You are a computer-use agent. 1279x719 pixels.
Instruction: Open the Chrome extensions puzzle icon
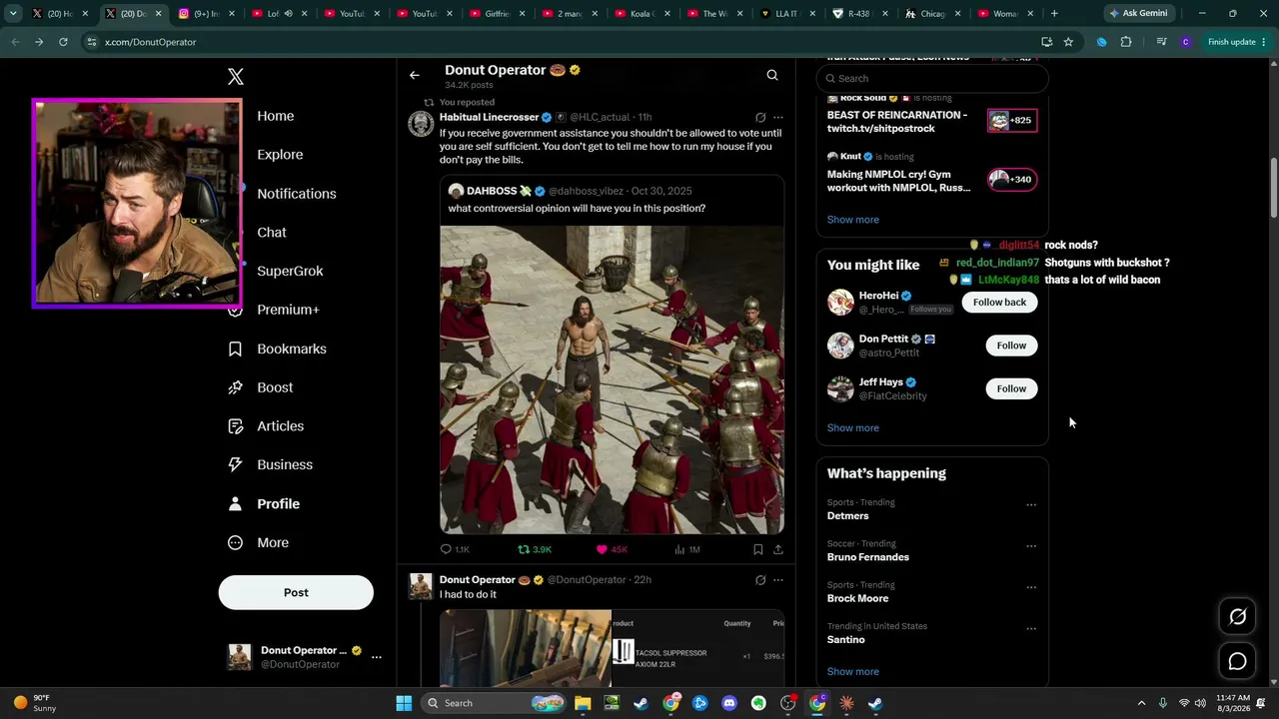[1126, 42]
